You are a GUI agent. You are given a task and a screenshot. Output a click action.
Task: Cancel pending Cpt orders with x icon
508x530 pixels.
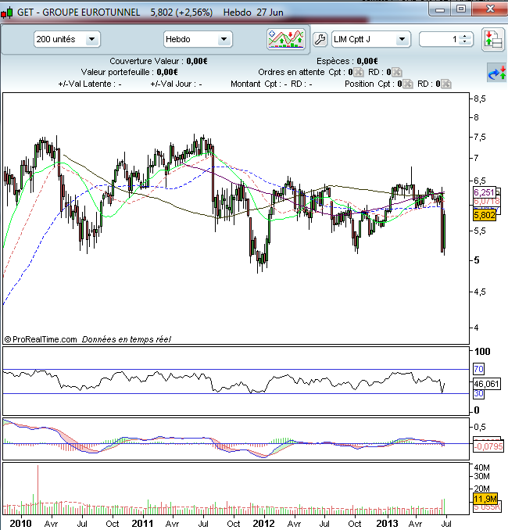pyautogui.click(x=358, y=72)
